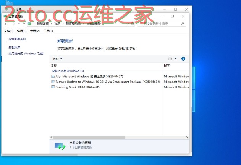The height and width of the screenshot is (165, 241).
Task: Go back with the back arrow
Action: click(x=6, y=24)
